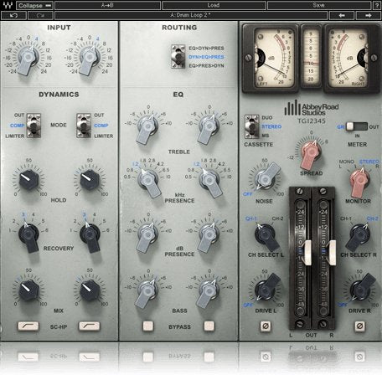The width and height of the screenshot is (382, 375).
Task: Open preset menu showing Drum Loop 2
Action: (x=191, y=15)
